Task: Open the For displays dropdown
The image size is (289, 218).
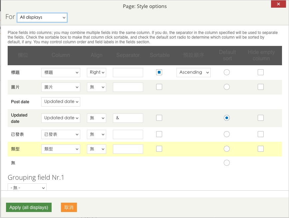Action: point(42,18)
